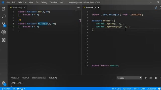Open Source Control view with 9 changes
The width and height of the screenshot is (161, 90).
(x=4, y=24)
